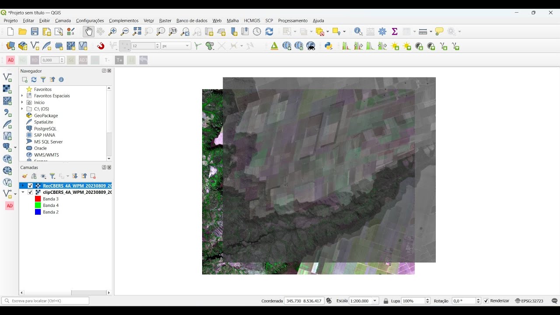Decrease raster brightness sun icon

tap(407, 46)
